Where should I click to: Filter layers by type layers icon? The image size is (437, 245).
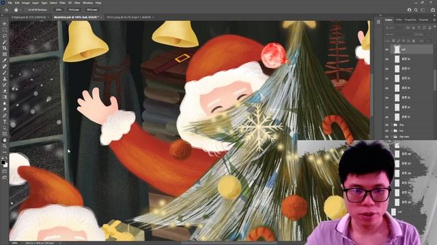coord(419,28)
